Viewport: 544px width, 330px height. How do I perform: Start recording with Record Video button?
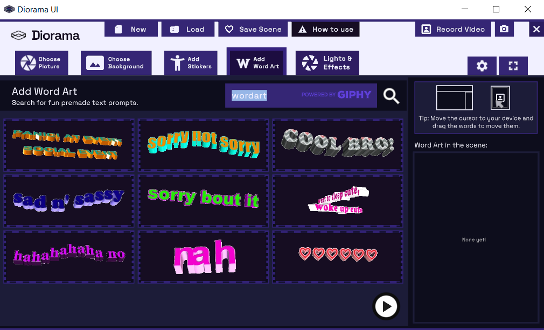click(452, 29)
